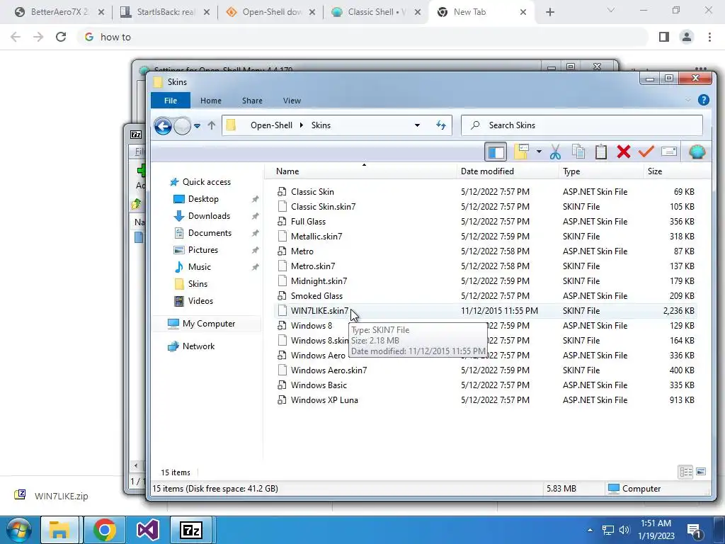
Task: Click the Cut scissors icon
Action: (x=555, y=152)
